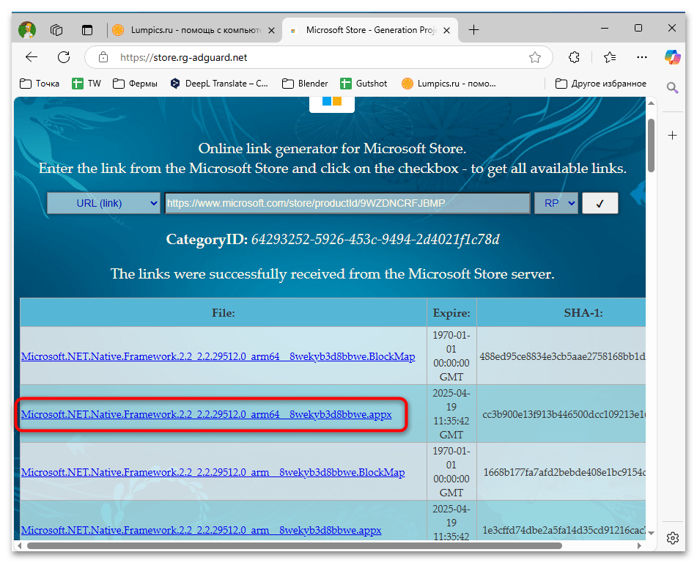Open Settings and more menu

click(642, 57)
